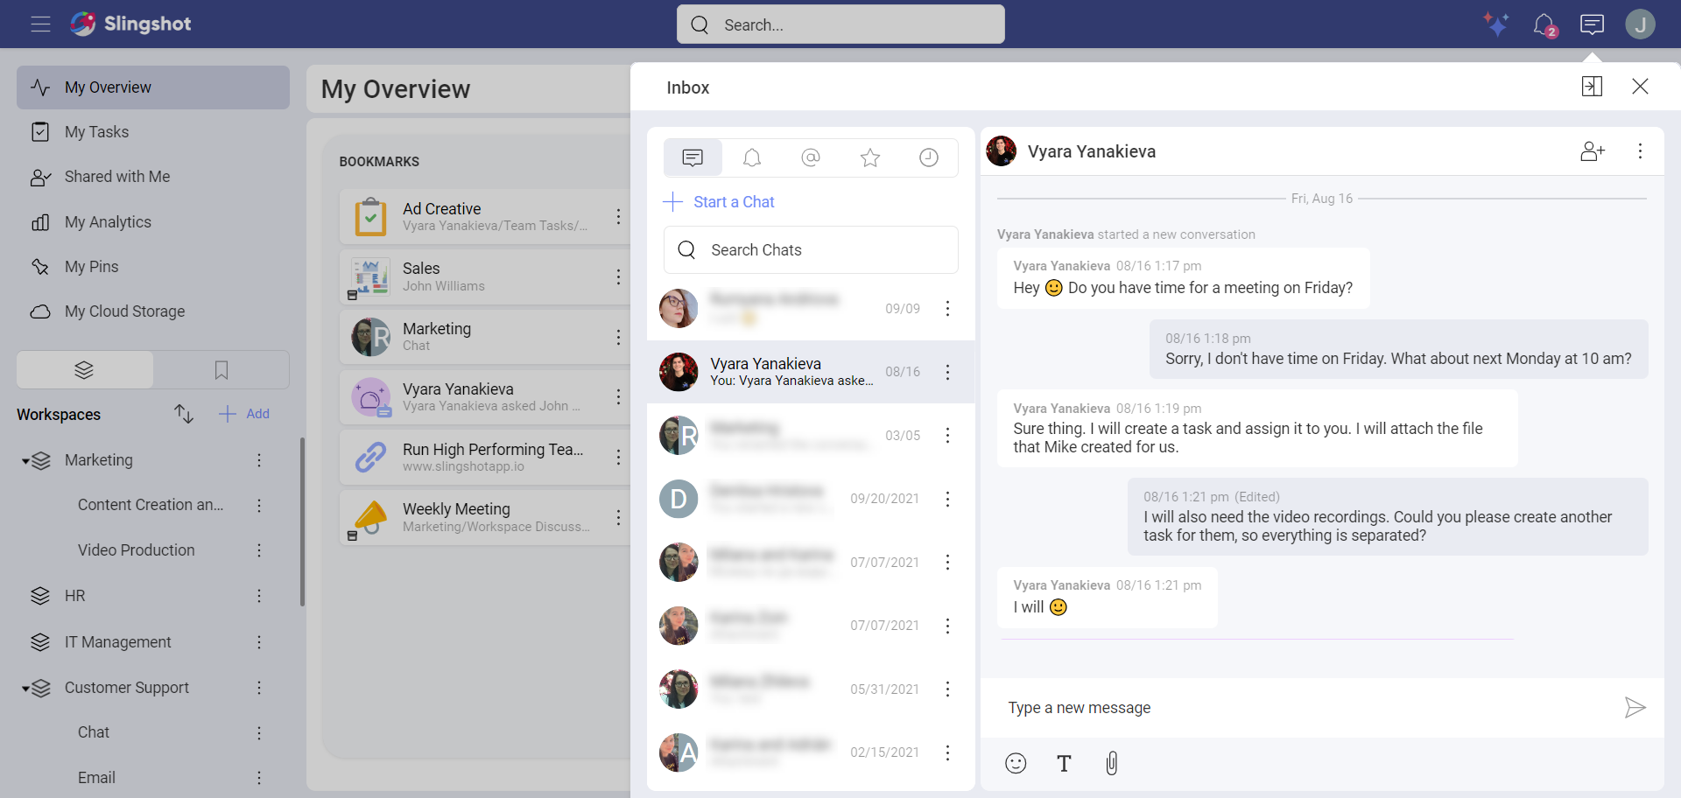Image resolution: width=1681 pixels, height=798 pixels.
Task: Open options for the 09/20/2021 chat
Action: (x=947, y=499)
